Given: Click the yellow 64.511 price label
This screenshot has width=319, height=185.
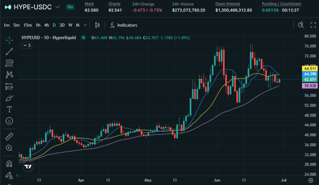Looking at the screenshot, I should 310,69.
